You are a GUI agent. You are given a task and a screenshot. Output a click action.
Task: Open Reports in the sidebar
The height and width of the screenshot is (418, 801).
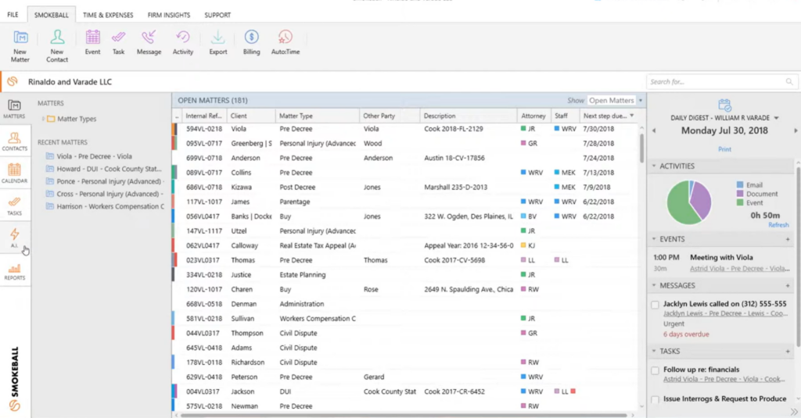click(x=14, y=272)
